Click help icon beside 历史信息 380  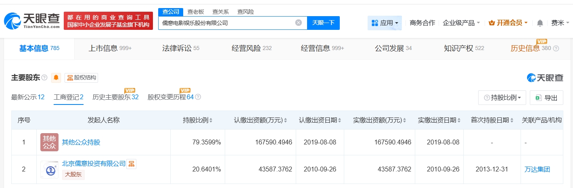click(x=556, y=48)
